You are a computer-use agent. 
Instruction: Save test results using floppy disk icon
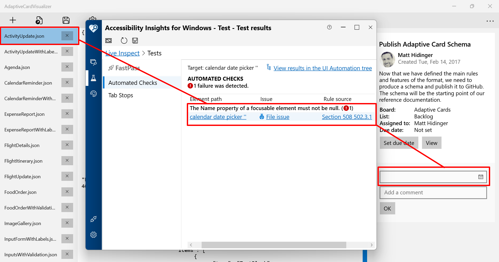135,40
